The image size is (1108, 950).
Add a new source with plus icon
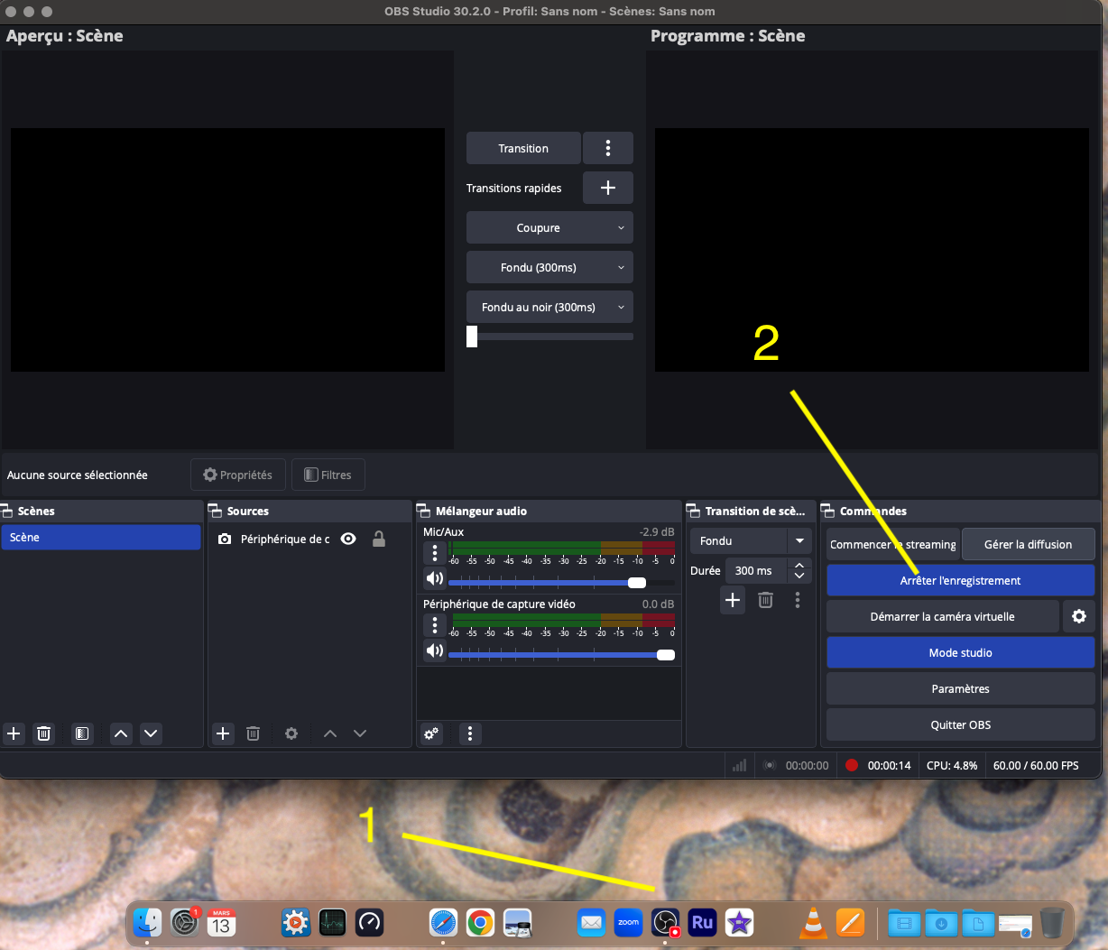point(223,733)
